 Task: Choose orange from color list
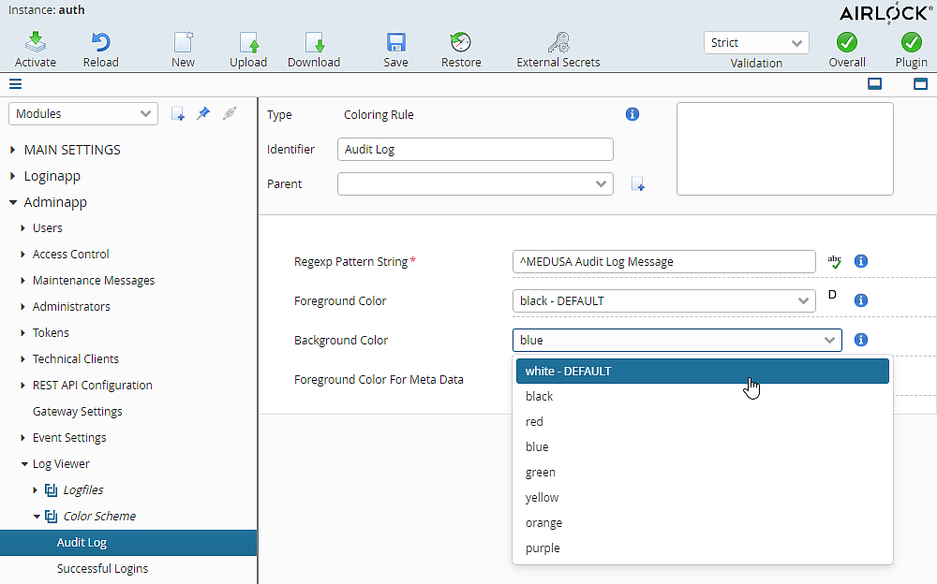(702, 523)
